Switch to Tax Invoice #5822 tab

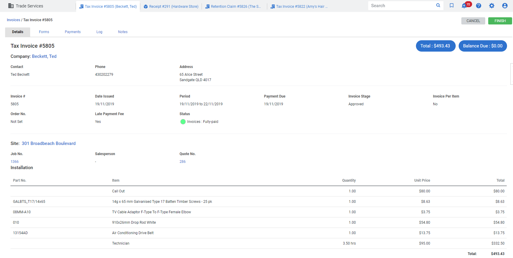click(299, 7)
